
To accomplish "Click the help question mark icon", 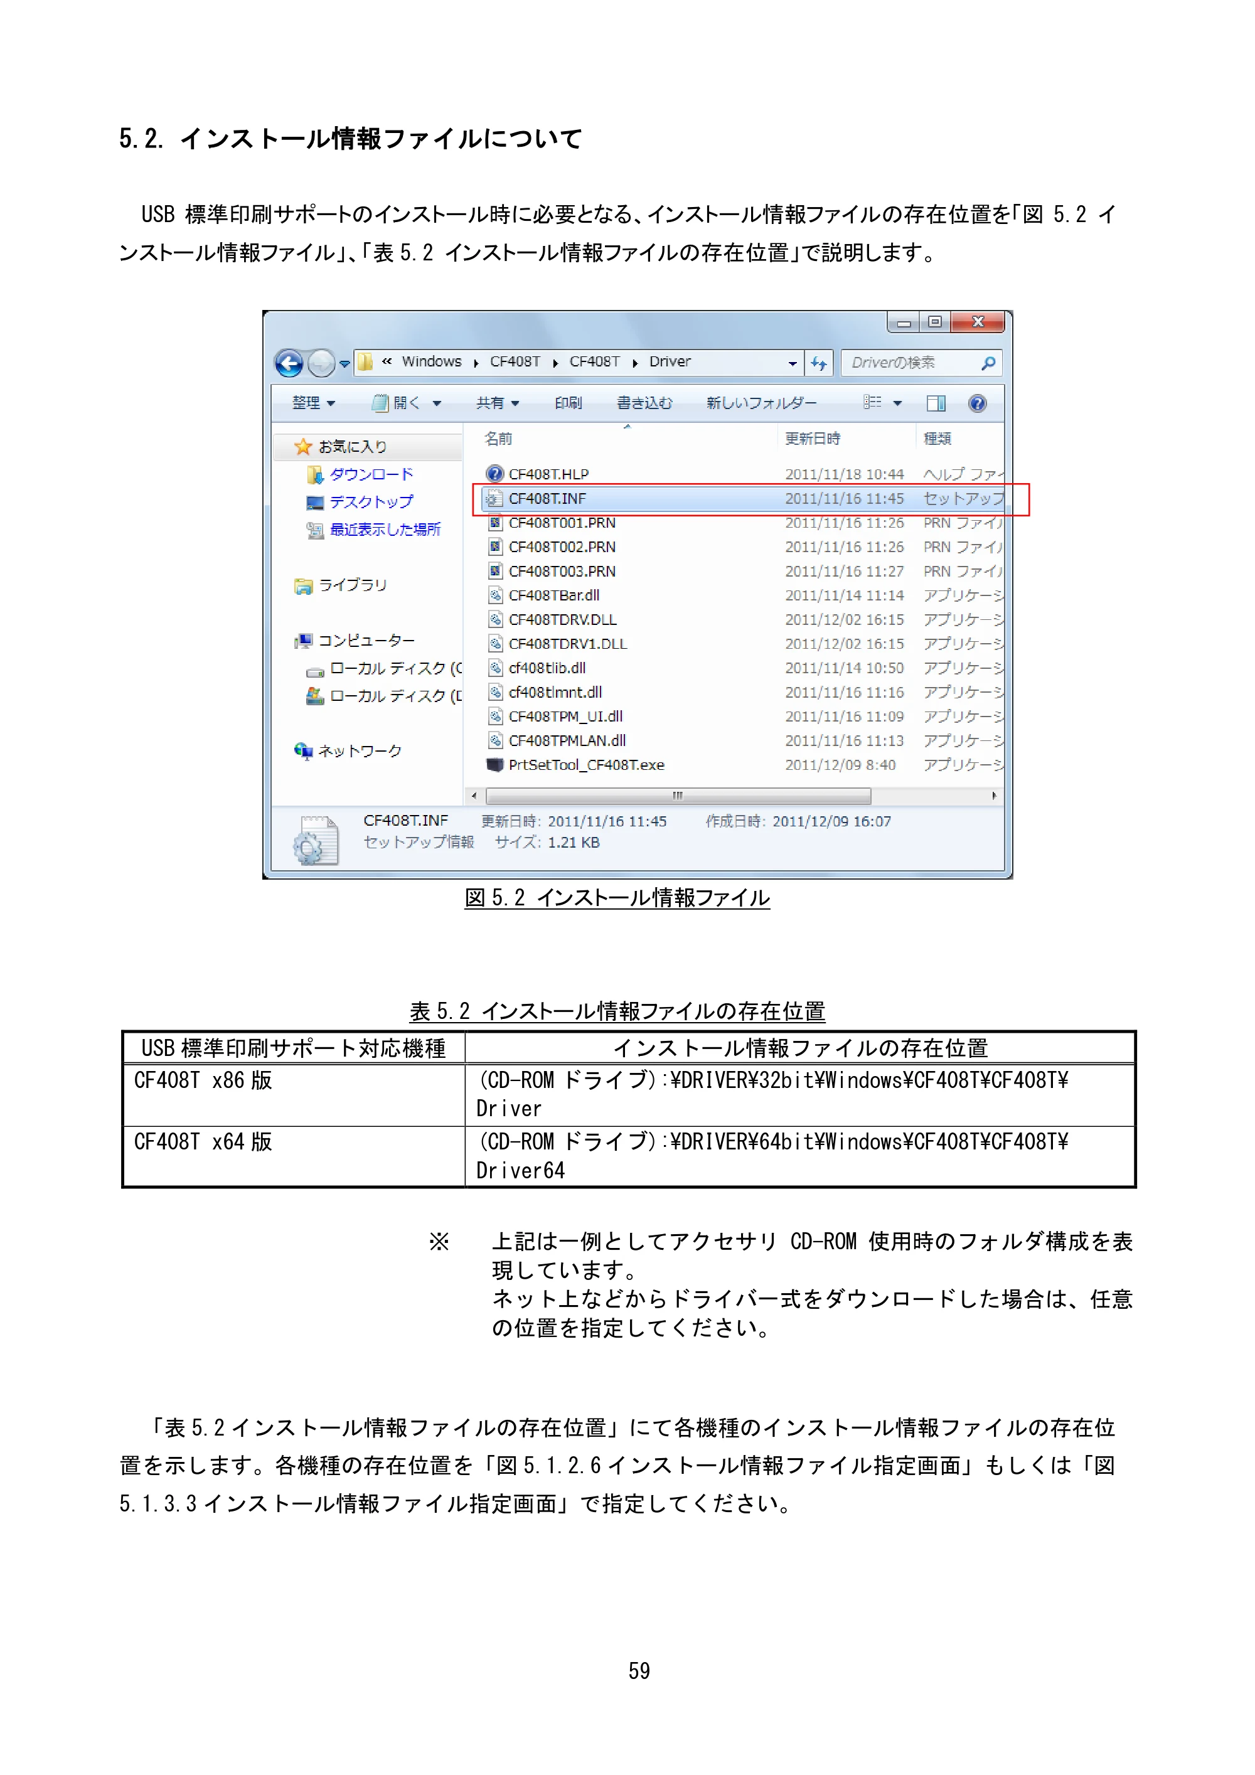I will (976, 403).
